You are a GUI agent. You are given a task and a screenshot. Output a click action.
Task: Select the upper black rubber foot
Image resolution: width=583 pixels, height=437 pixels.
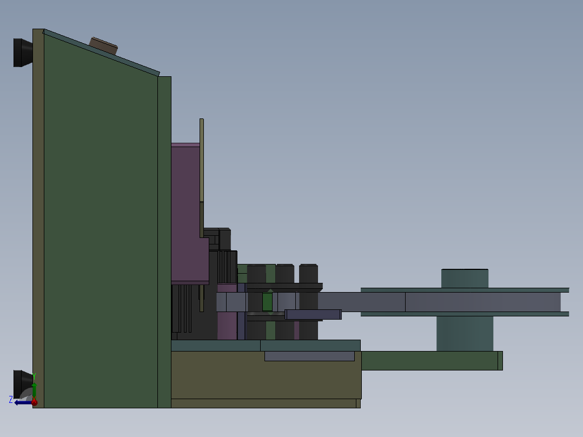coord(23,52)
